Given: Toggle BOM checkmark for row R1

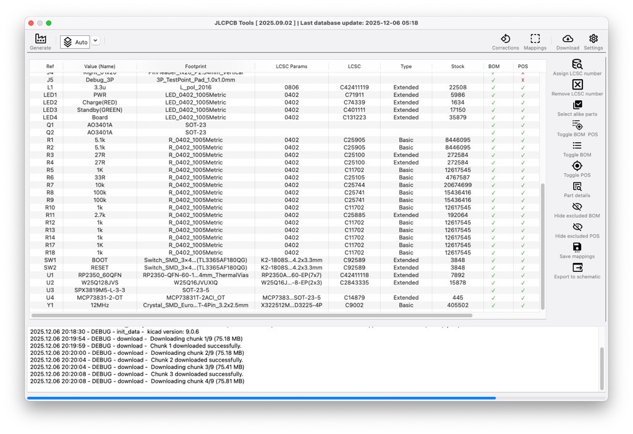Looking at the screenshot, I should tap(493, 140).
